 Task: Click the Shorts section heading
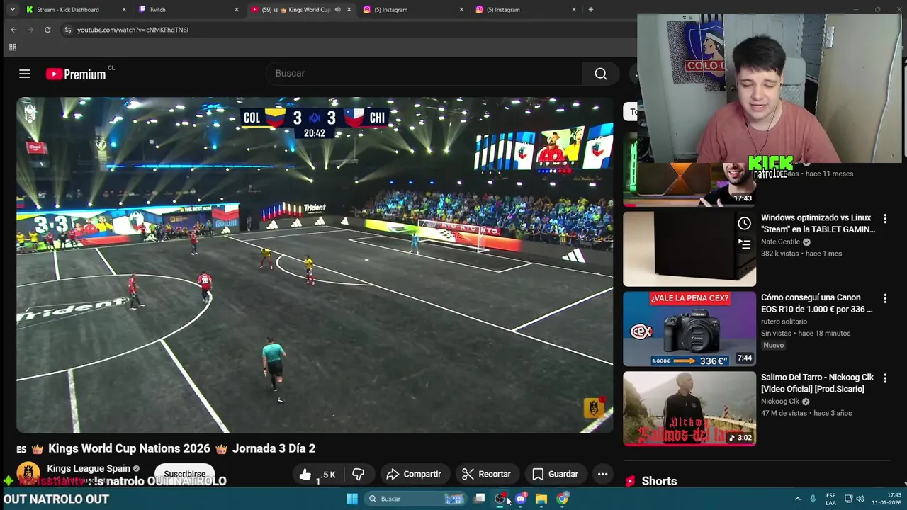pyautogui.click(x=659, y=481)
